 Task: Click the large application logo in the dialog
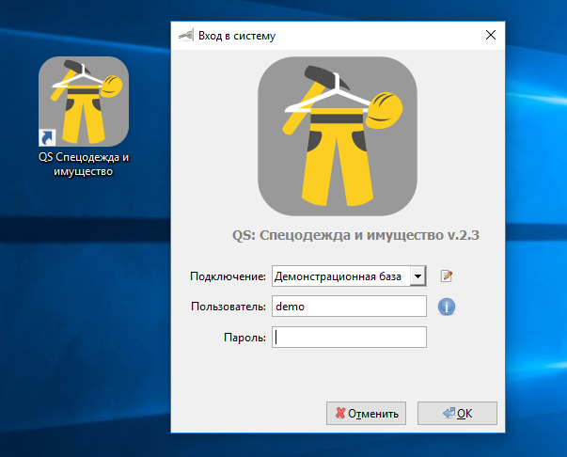[338, 136]
